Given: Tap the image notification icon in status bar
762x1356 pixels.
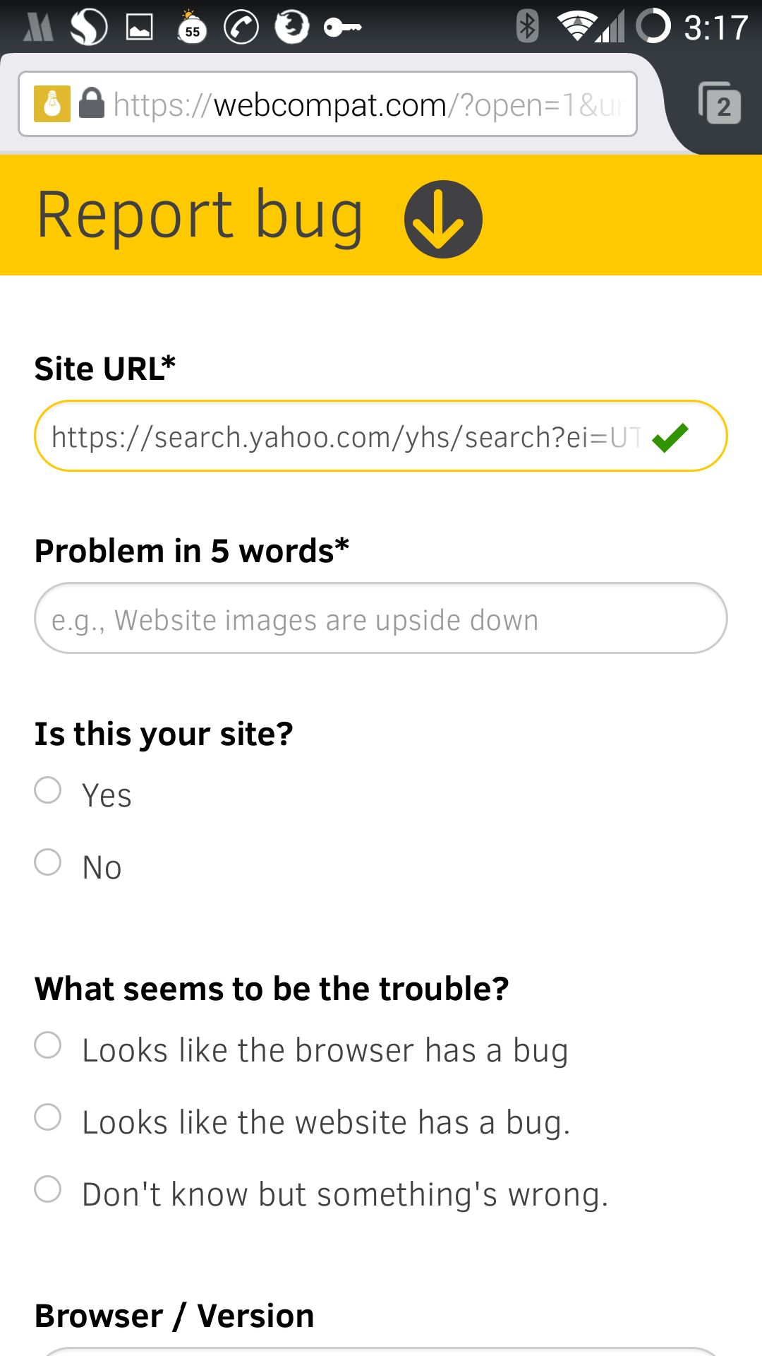Looking at the screenshot, I should [x=140, y=28].
